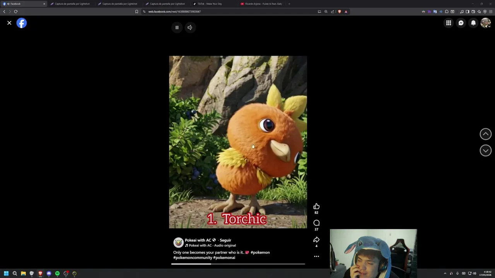Open Brave Rewards triangle icon
Viewport: 495px width, 278px height.
click(x=346, y=12)
